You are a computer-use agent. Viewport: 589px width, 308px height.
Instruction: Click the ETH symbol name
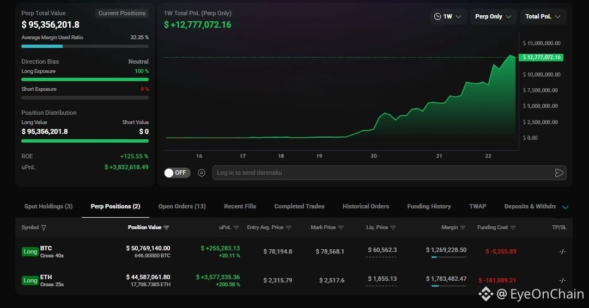pos(46,277)
